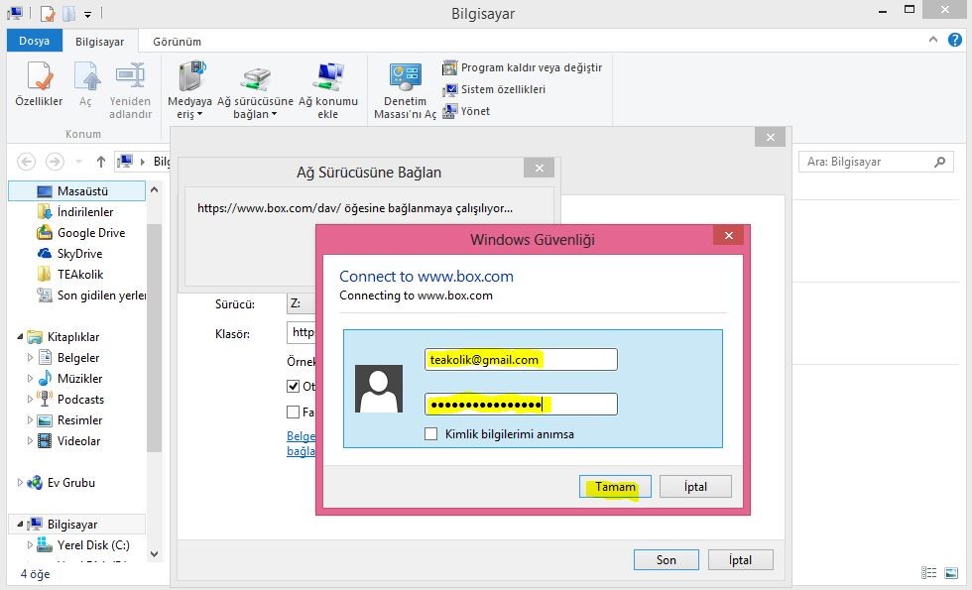The image size is (972, 590).
Task: Open Google Drive in the sidebar
Action: 81,233
